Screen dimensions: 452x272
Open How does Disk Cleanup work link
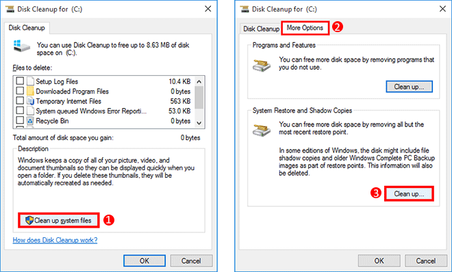[x=55, y=240]
